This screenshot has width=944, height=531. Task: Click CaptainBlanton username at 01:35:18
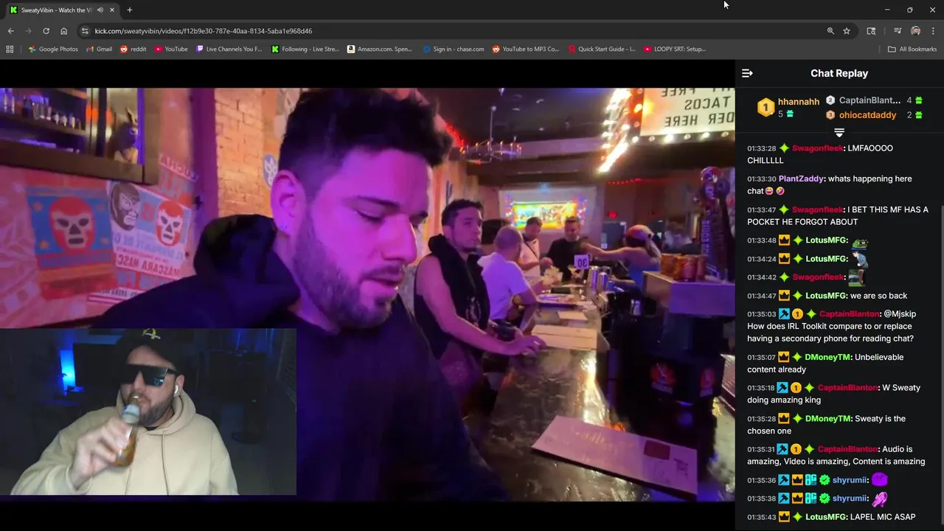pos(847,388)
